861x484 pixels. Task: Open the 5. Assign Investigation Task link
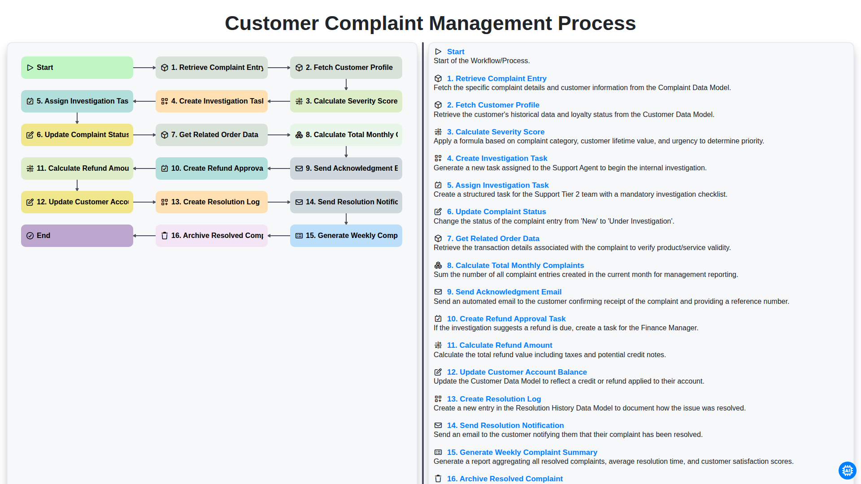pyautogui.click(x=498, y=185)
